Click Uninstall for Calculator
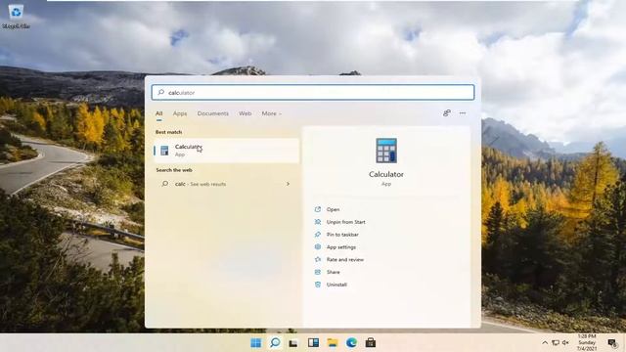Viewport: 626px width, 352px height. pos(336,285)
